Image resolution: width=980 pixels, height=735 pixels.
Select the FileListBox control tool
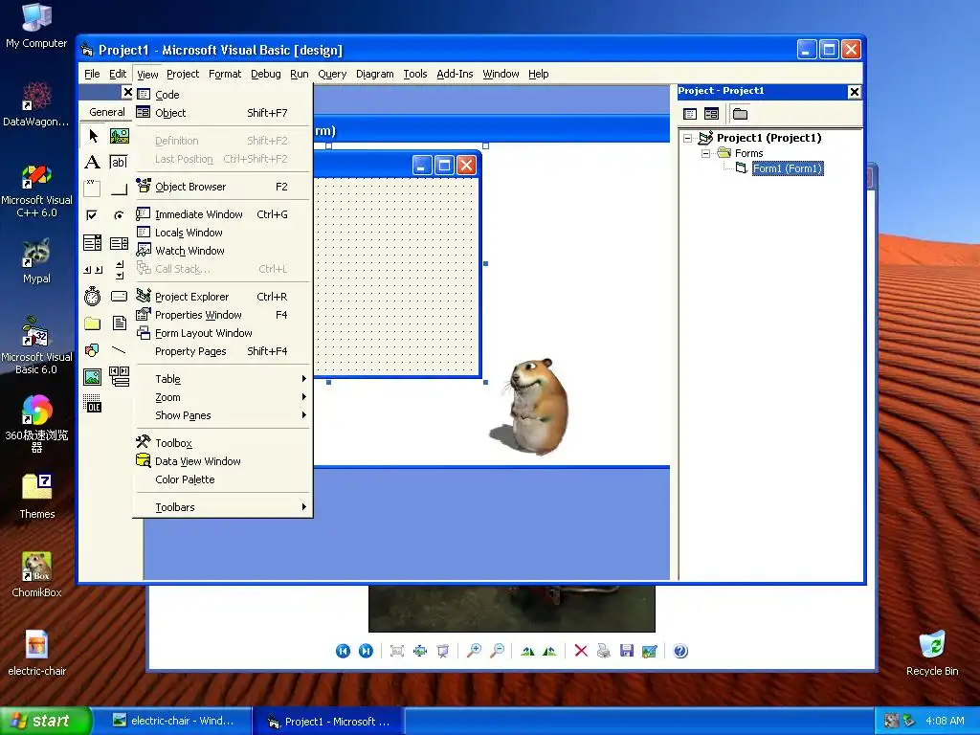[119, 323]
